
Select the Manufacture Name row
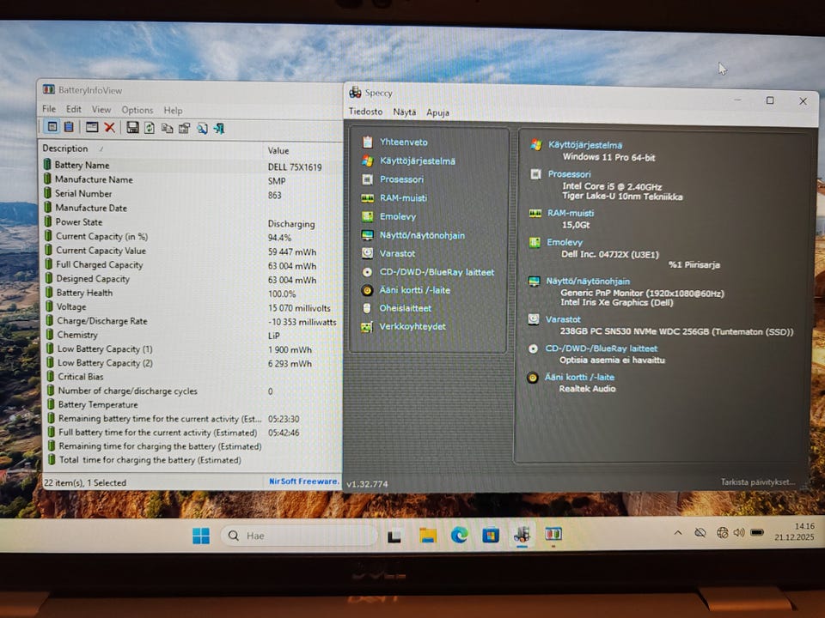[x=192, y=179]
